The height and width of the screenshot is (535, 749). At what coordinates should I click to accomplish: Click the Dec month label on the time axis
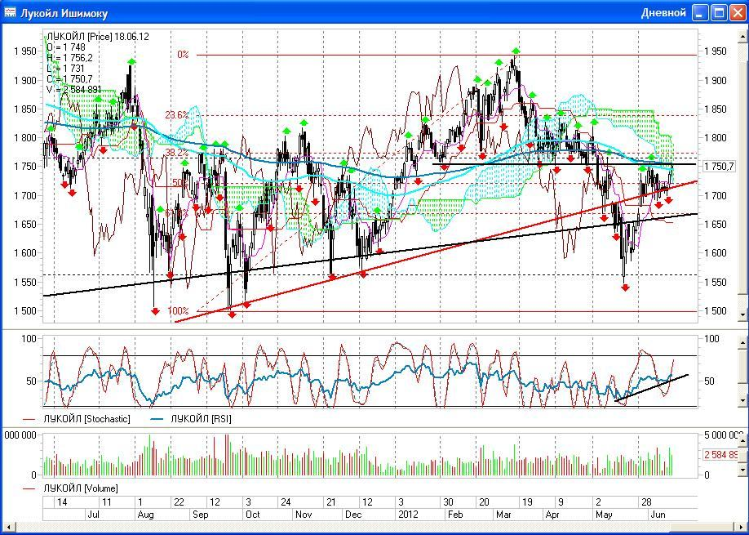point(354,515)
